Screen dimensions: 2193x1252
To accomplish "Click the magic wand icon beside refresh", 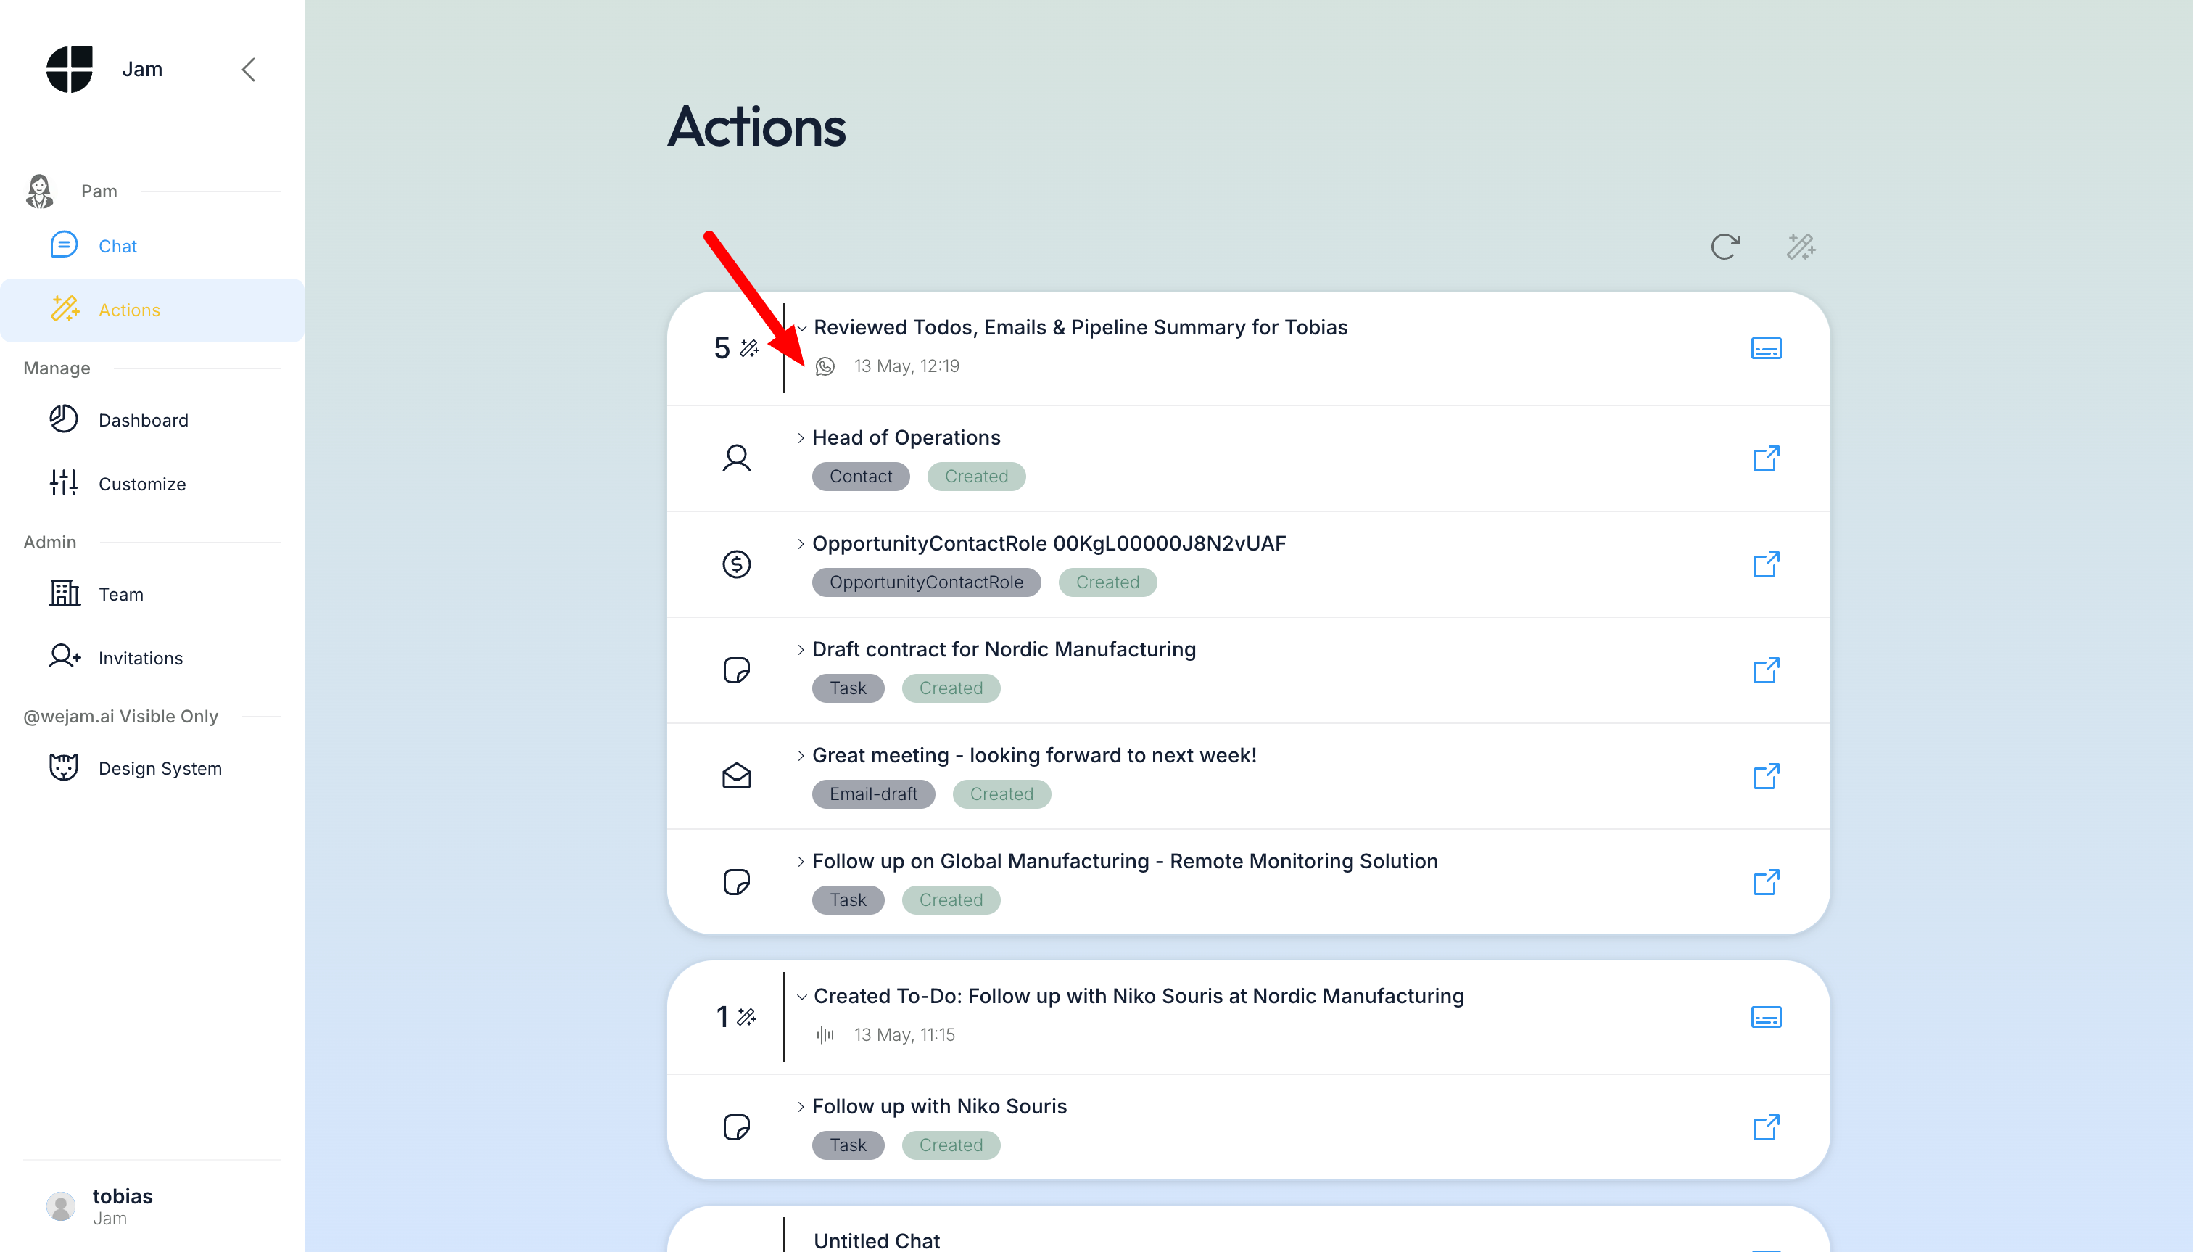I will click(x=1801, y=247).
